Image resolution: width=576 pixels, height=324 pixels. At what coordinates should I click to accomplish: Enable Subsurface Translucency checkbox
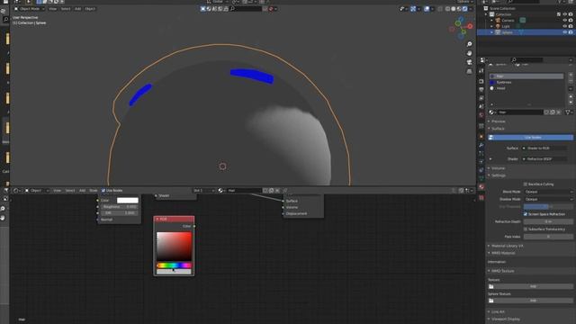pyautogui.click(x=526, y=229)
